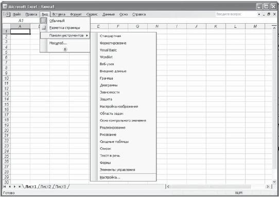Expand the full Вид menu chevron
This screenshot has height=197, width=279.
pyautogui.click(x=65, y=49)
